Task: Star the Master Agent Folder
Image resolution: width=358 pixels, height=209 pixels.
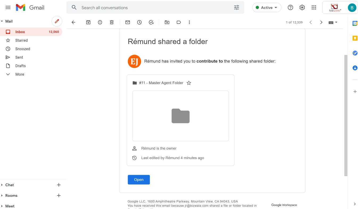Action: [x=189, y=83]
